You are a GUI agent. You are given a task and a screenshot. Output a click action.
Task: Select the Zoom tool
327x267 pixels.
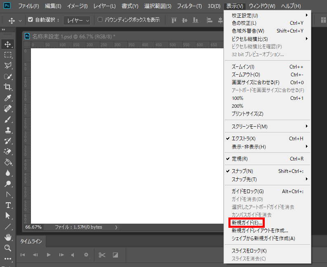(8, 248)
